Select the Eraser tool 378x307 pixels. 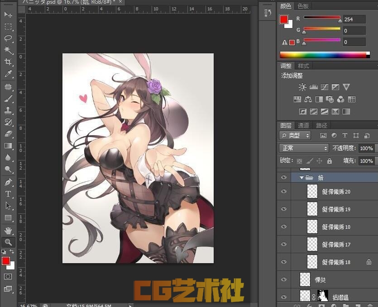point(8,134)
